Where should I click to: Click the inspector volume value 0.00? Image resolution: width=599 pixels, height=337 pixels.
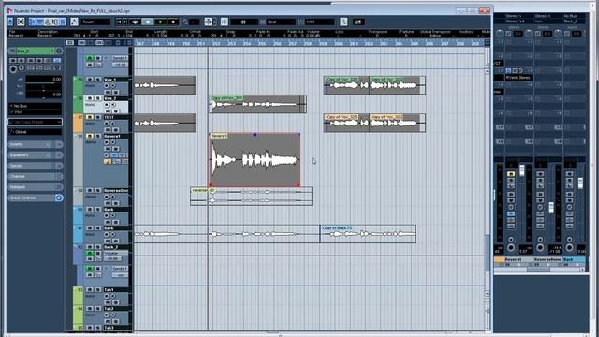tap(56, 79)
